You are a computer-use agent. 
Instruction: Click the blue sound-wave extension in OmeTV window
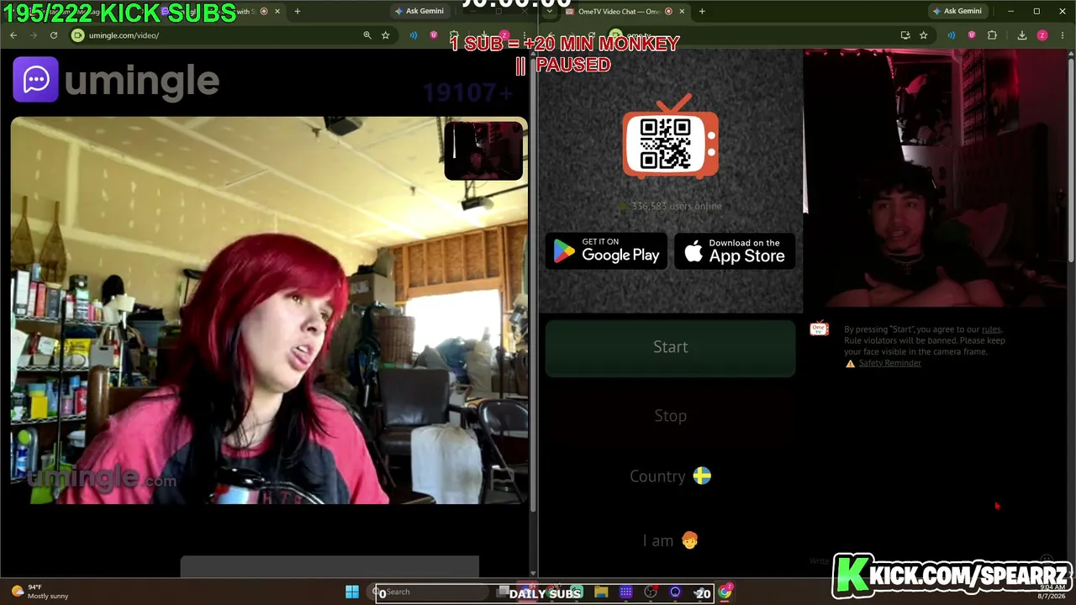coord(952,35)
